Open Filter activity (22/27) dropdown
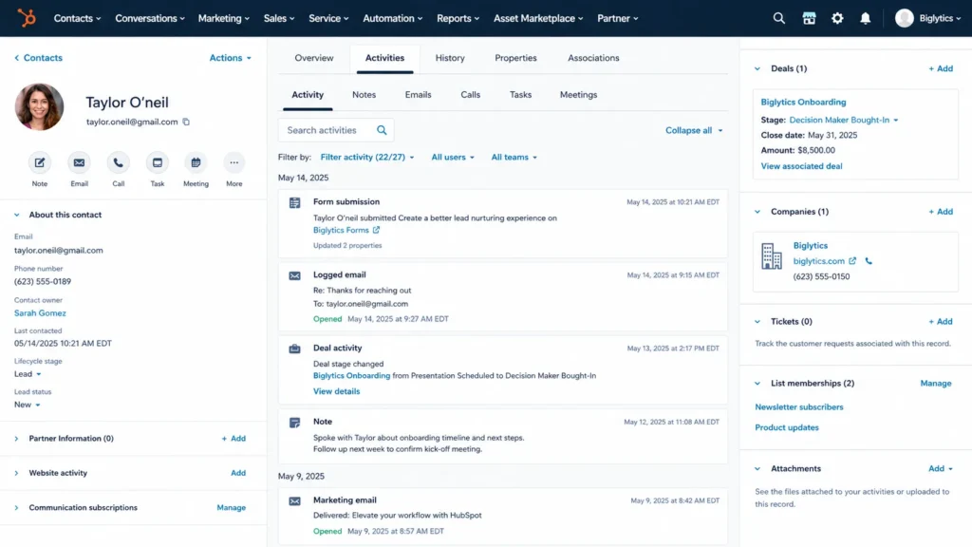This screenshot has width=972, height=547. tap(367, 158)
